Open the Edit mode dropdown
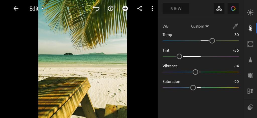Image resolution: width=257 pixels, height=118 pixels. tap(37, 9)
